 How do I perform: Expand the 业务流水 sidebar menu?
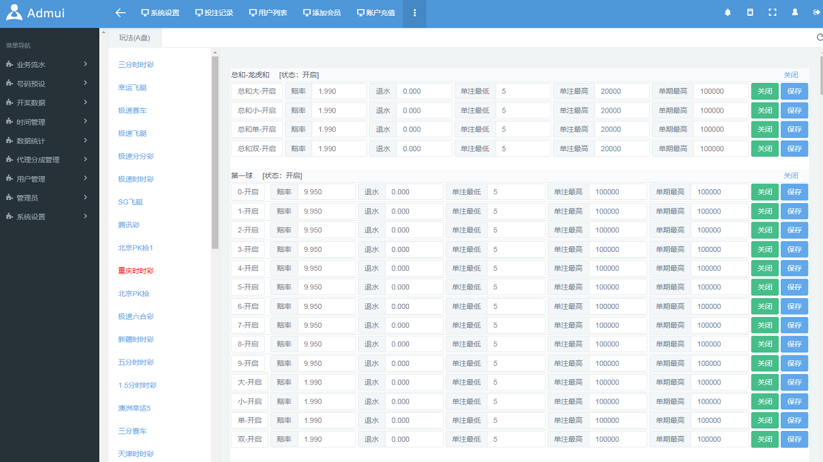point(44,65)
